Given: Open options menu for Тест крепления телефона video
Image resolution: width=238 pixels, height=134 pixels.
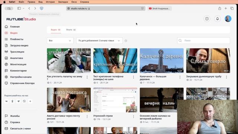Looking at the screenshot, I should click(x=134, y=77).
